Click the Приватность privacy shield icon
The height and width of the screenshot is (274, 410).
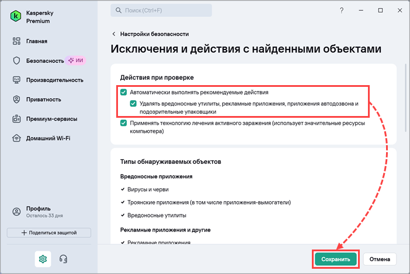click(x=16, y=100)
